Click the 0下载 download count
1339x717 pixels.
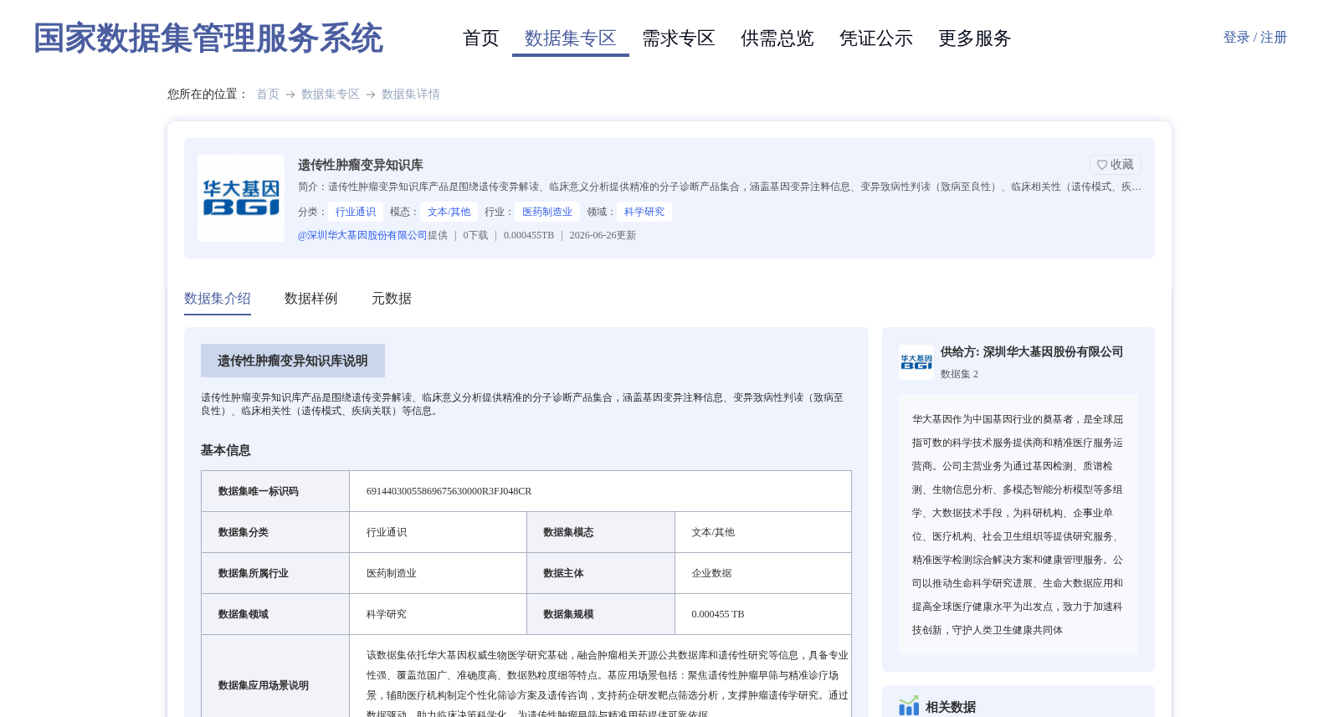475,235
